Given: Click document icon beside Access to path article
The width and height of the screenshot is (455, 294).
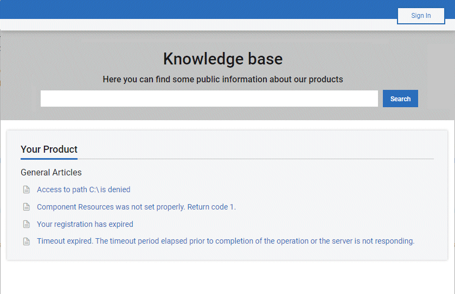Looking at the screenshot, I should point(27,190).
